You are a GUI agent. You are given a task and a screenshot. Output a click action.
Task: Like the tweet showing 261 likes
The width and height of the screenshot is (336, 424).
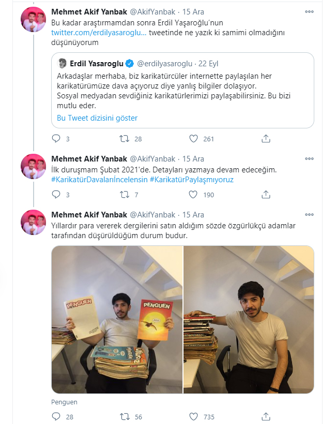pyautogui.click(x=193, y=139)
